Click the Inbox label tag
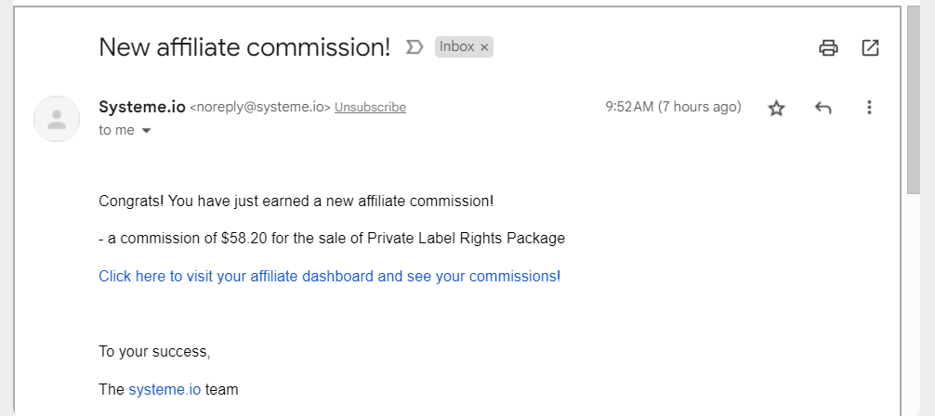Image resolution: width=935 pixels, height=416 pixels. pos(456,47)
